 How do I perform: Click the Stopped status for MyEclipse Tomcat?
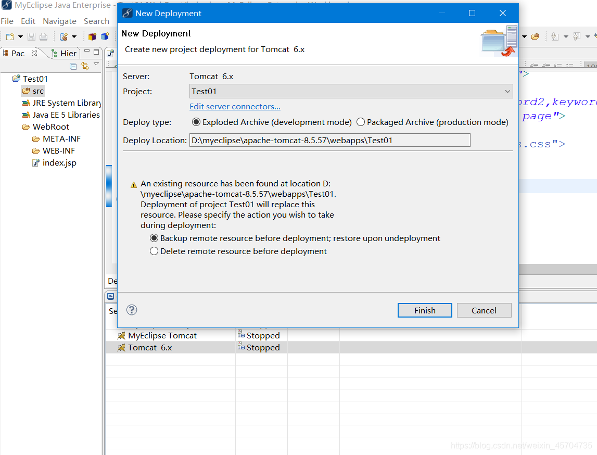click(x=259, y=335)
